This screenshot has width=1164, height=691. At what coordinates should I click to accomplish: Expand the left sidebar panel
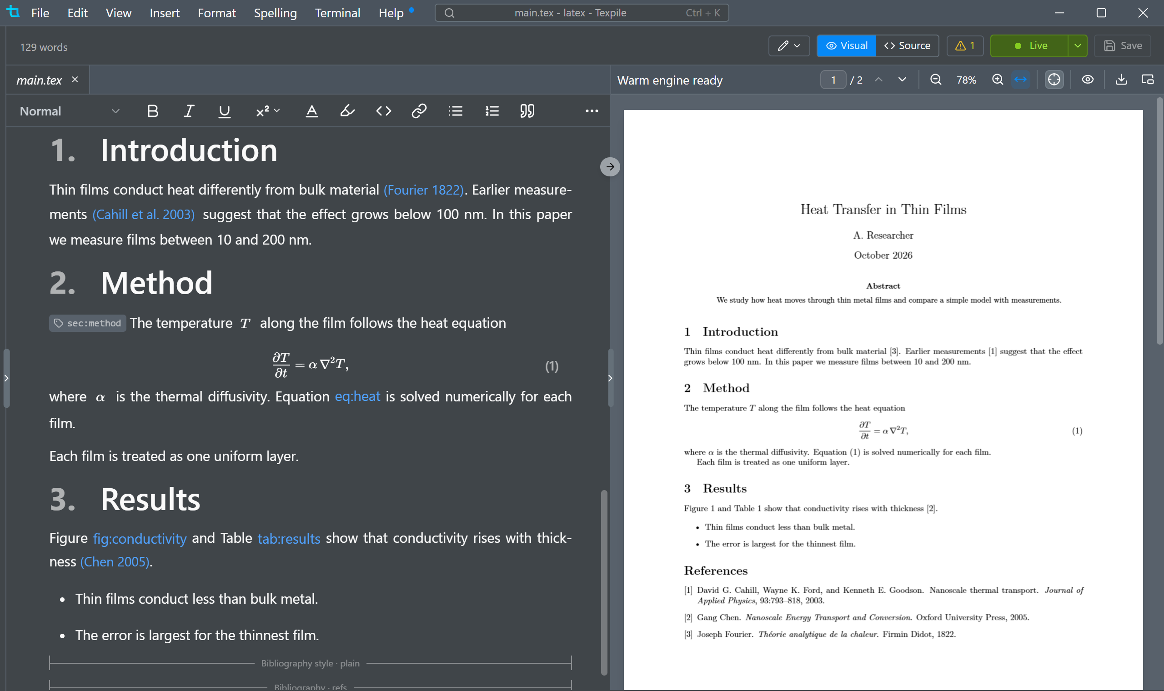pos(6,378)
